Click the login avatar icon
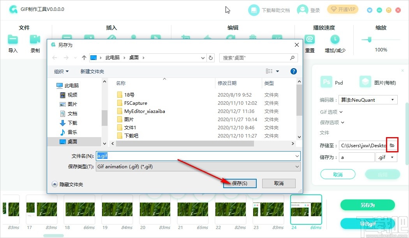 [x=302, y=10]
